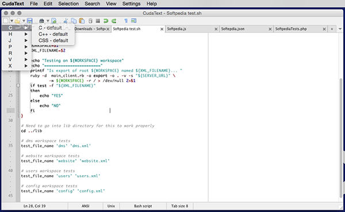Open the View menu
This screenshot has width=345, height=212.
pos(111,4)
